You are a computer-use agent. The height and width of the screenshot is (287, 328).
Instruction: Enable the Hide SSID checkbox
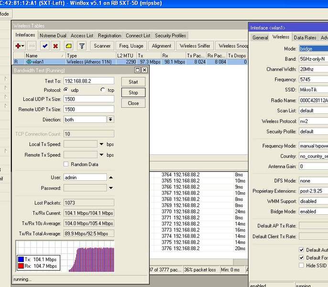click(x=301, y=265)
